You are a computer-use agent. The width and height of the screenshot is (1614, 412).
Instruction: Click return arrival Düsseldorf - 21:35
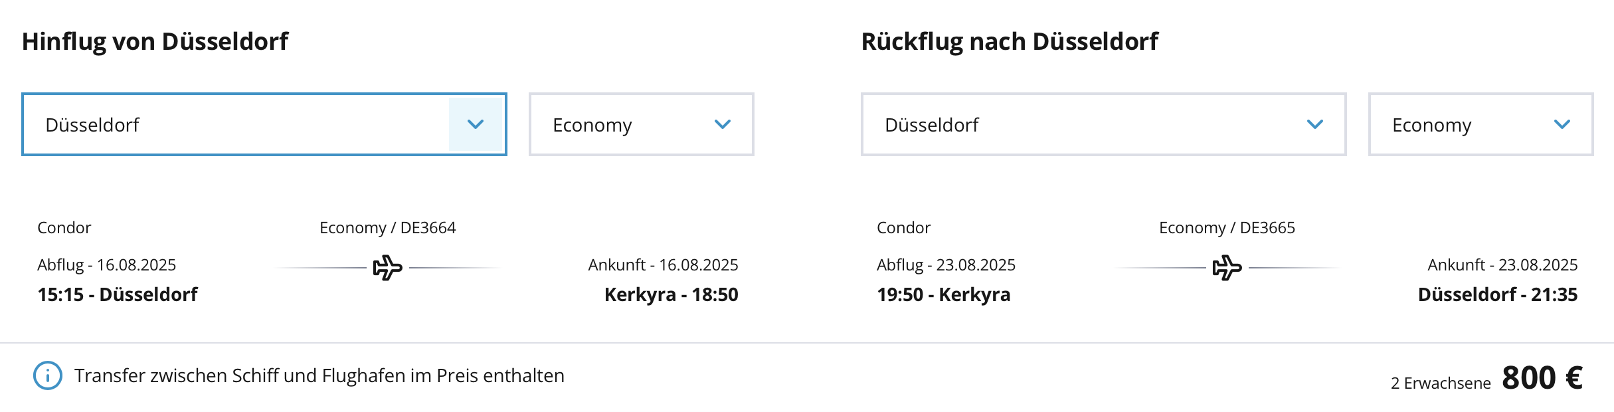pos(1497,294)
